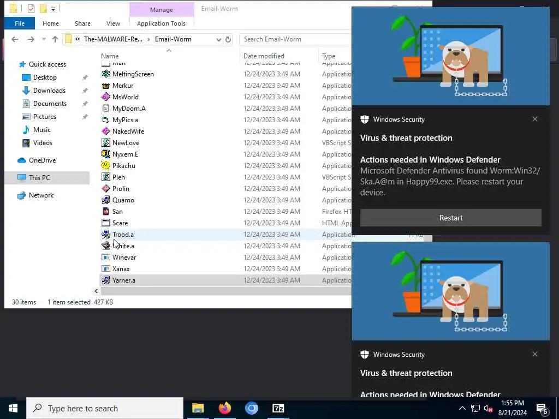
Task: Open Downloads in the navigation pane
Action: (49, 91)
